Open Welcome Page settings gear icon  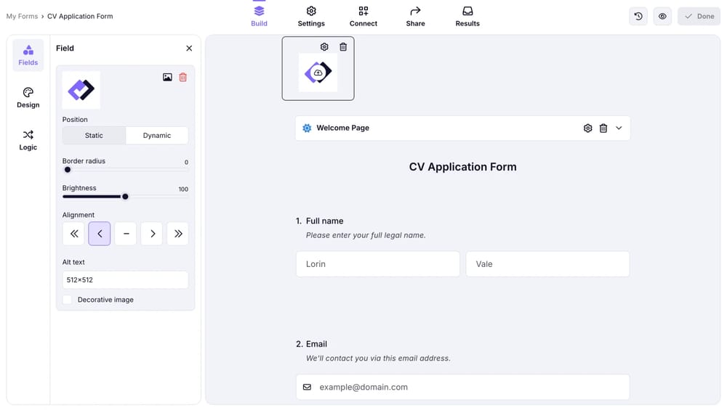[x=587, y=128]
